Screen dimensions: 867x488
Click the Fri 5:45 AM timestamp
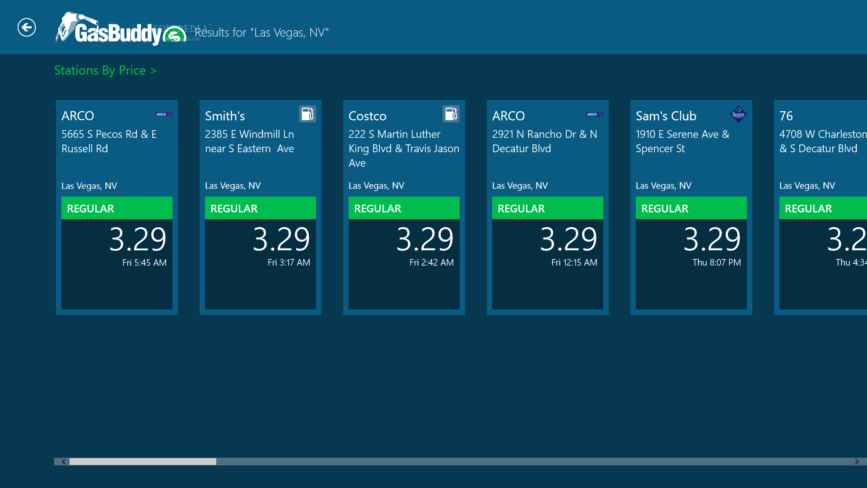click(x=144, y=263)
